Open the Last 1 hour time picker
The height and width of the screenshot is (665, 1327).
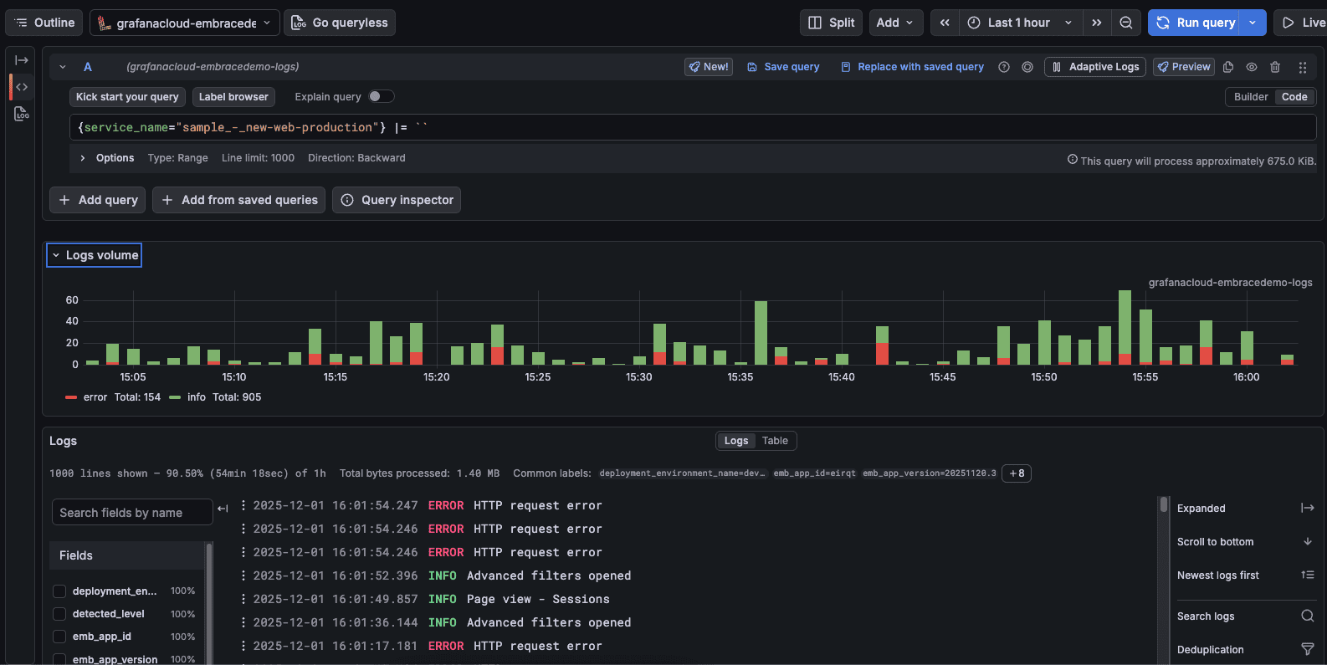(1020, 23)
